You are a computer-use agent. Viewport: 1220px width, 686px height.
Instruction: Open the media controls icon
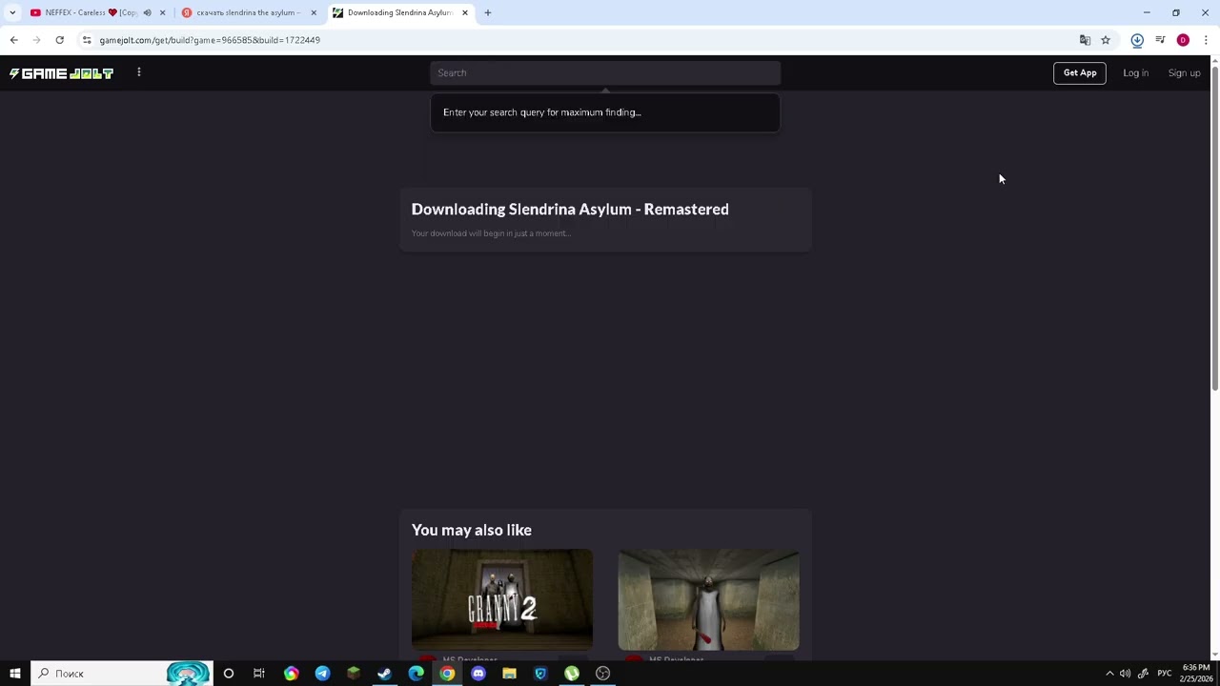(x=1160, y=40)
